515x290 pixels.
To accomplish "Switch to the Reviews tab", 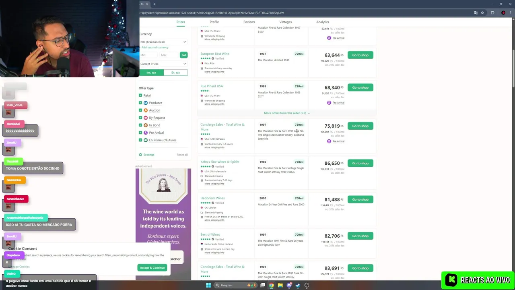I will click(249, 22).
